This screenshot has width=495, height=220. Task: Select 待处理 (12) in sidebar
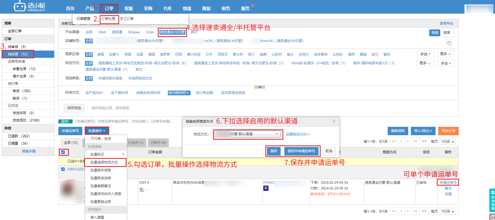(x=28, y=54)
